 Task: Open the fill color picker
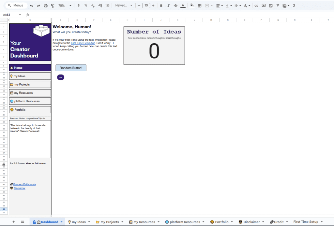(x=192, y=5)
